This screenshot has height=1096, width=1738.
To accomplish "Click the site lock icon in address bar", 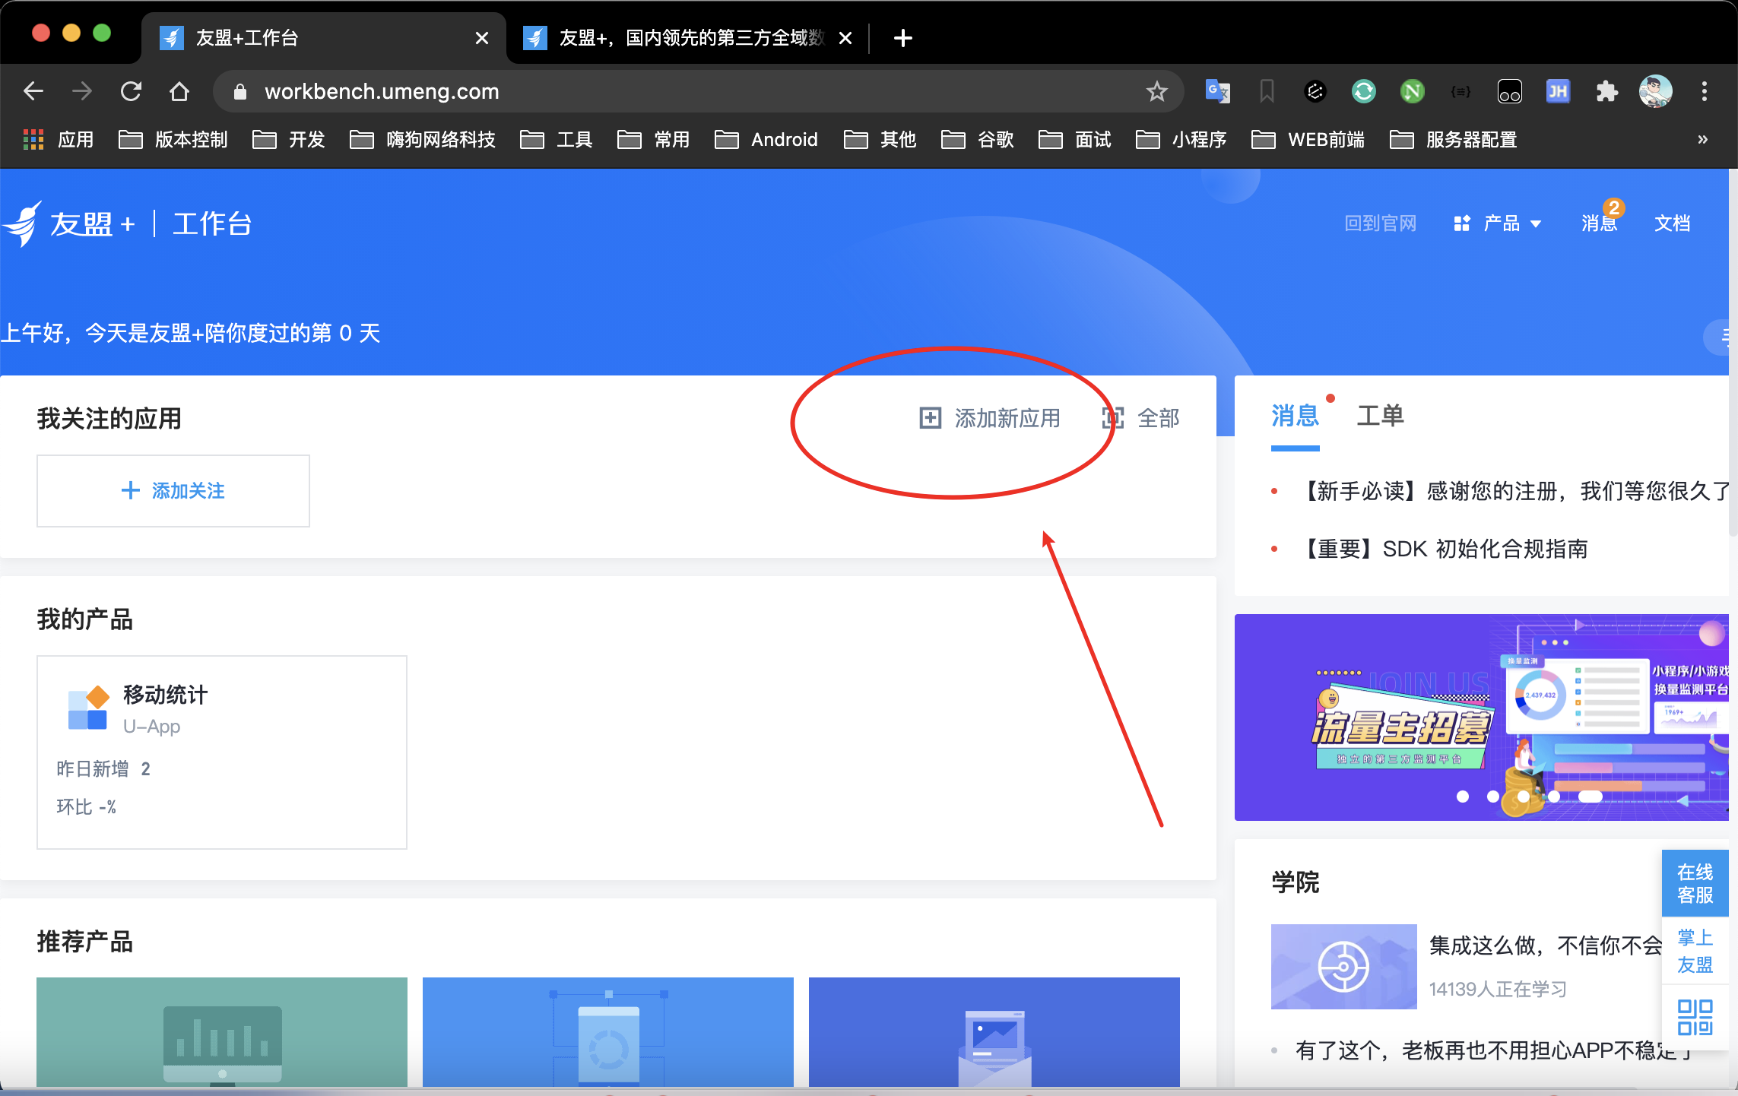I will (240, 91).
